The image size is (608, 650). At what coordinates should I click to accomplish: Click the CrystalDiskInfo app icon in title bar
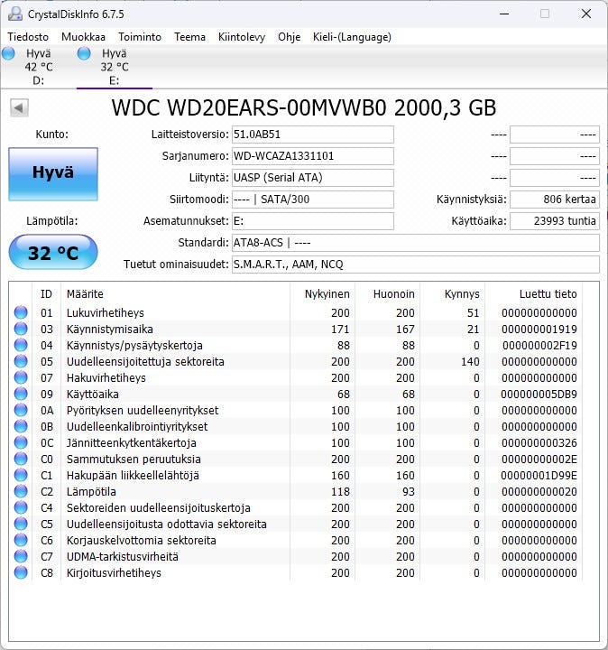coord(15,14)
